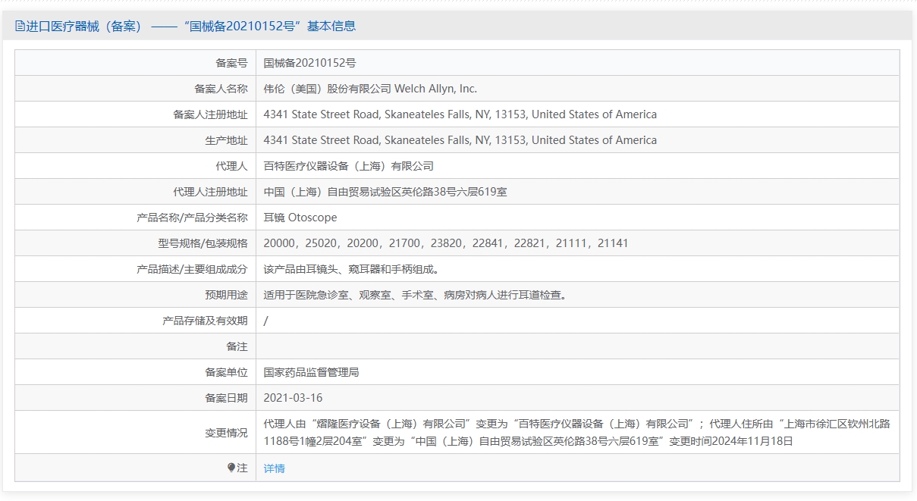The height and width of the screenshot is (501, 917).
Task: Click the 产品名称/产品分类名称 row label
Action: point(192,218)
